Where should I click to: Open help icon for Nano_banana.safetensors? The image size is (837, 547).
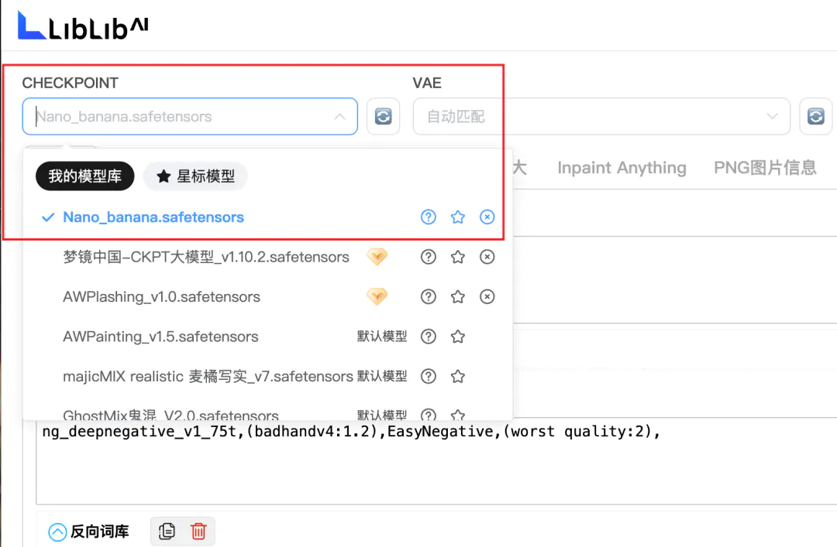click(x=428, y=217)
